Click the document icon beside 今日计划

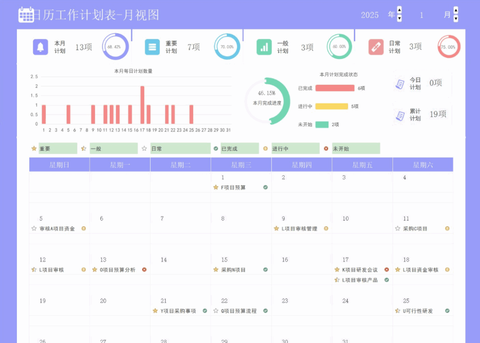400,83
